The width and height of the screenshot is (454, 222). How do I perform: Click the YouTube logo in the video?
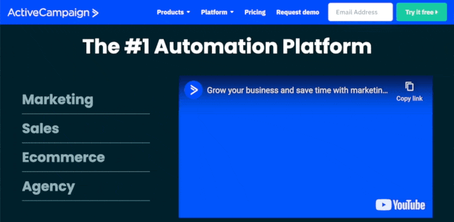(x=401, y=205)
